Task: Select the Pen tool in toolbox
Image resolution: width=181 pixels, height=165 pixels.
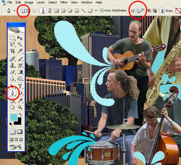Action: (x=12, y=93)
